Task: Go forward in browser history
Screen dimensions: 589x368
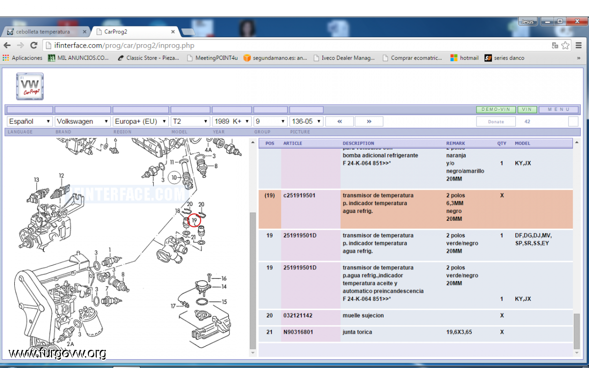Action: (21, 45)
